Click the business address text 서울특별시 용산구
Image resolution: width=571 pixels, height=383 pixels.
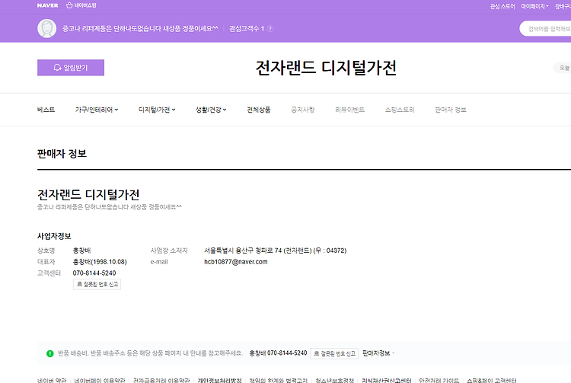pos(276,251)
